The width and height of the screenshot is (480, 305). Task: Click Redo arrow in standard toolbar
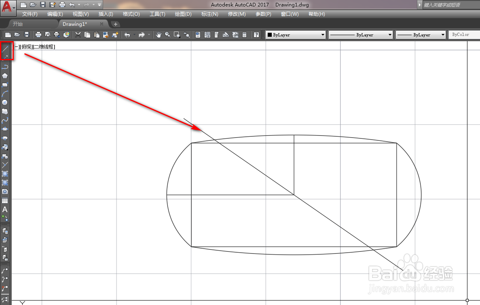click(x=142, y=35)
